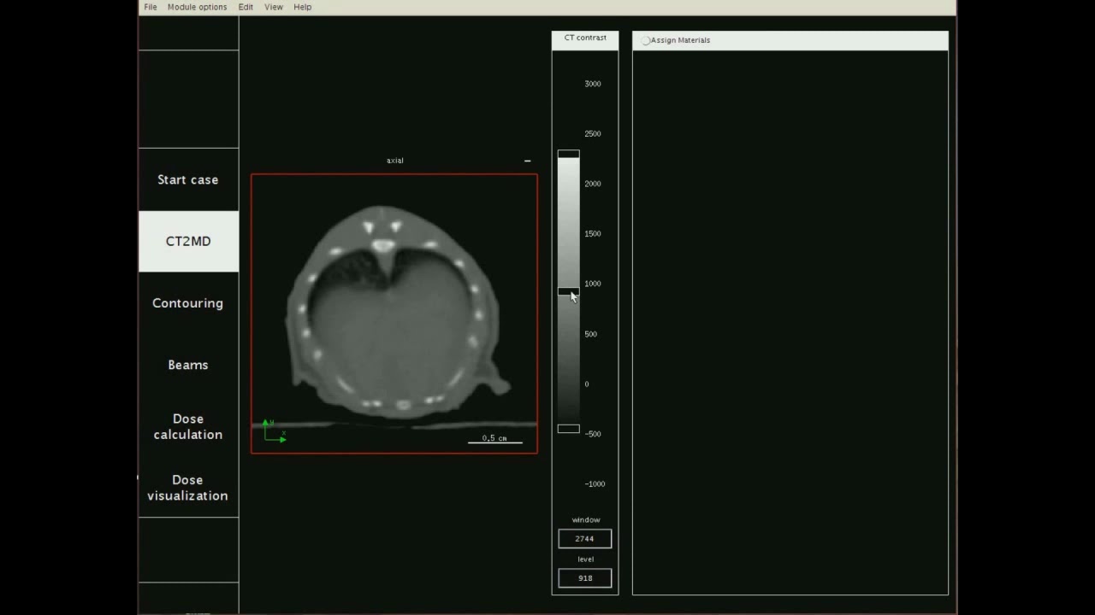Open the File menu

[x=151, y=7]
